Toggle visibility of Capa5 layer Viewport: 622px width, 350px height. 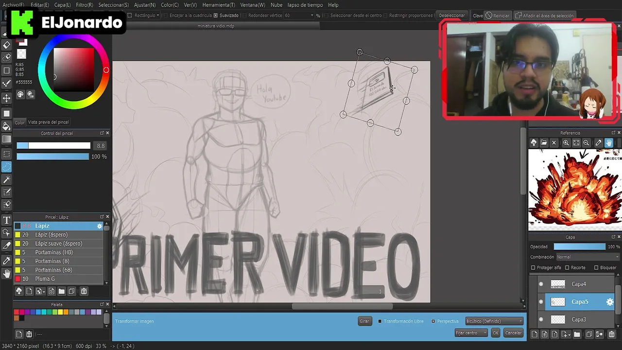click(541, 302)
